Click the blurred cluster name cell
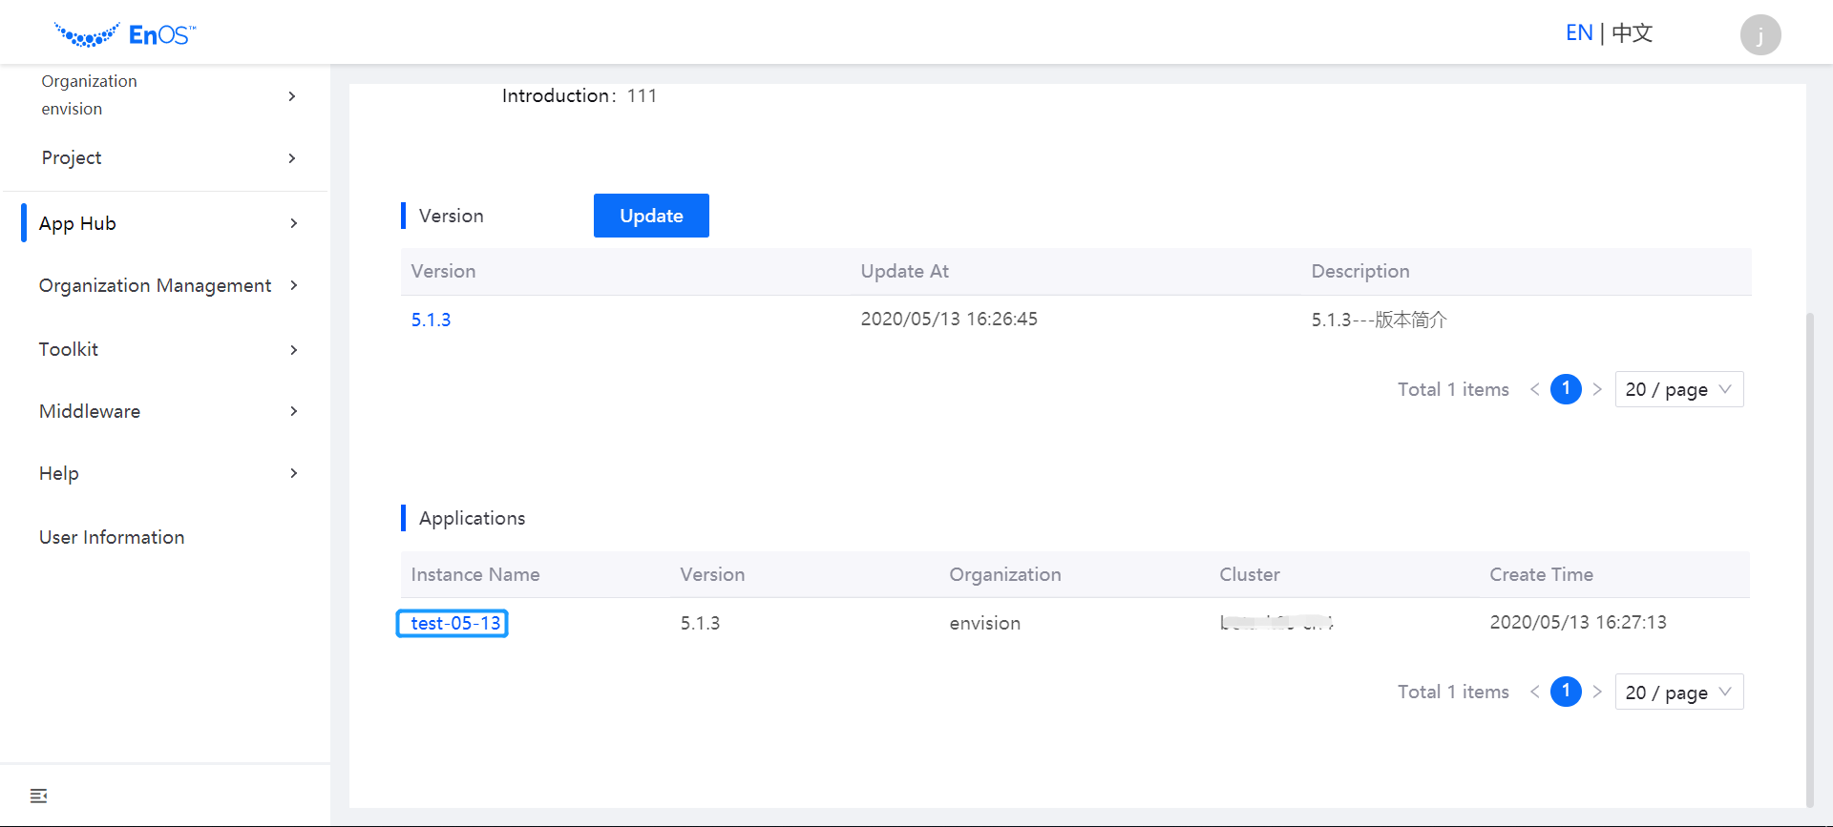Image resolution: width=1833 pixels, height=827 pixels. tap(1276, 623)
